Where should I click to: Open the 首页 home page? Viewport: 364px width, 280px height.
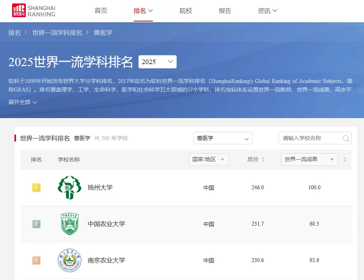pyautogui.click(x=101, y=11)
